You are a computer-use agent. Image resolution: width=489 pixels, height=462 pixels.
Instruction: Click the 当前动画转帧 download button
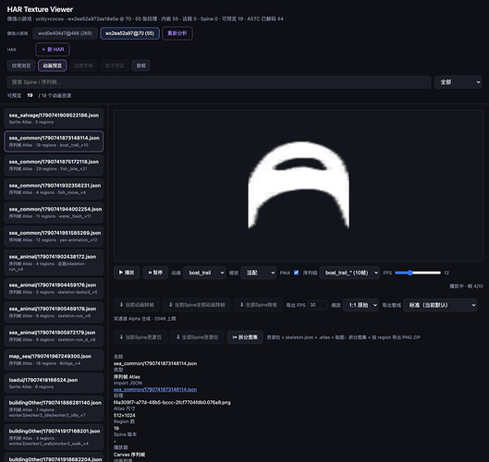(137, 305)
